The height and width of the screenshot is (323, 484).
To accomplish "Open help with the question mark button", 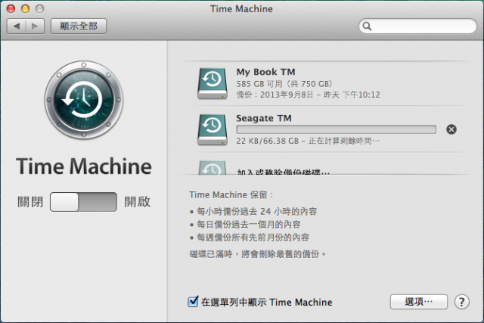I will [x=462, y=302].
